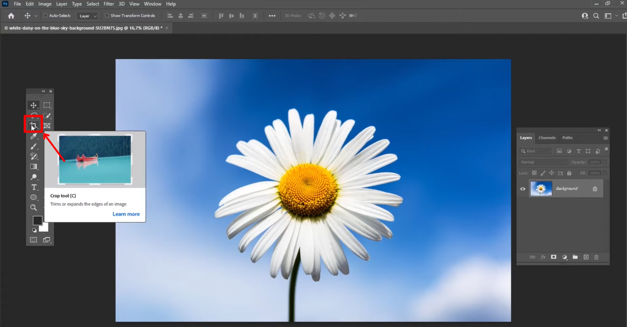
Task: Select the Rectangular Marquee tool
Action: [47, 105]
